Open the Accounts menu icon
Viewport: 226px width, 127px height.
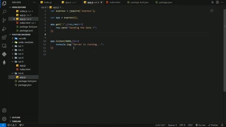[4, 110]
